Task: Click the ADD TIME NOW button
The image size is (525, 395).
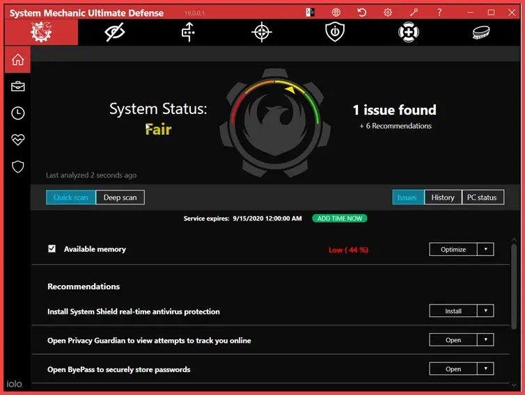Action: point(340,218)
